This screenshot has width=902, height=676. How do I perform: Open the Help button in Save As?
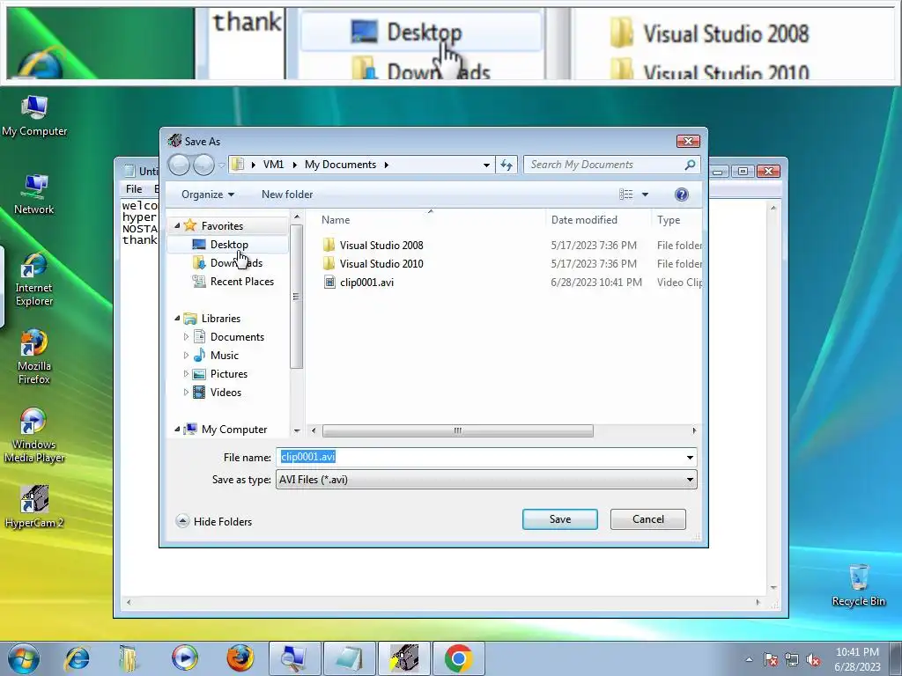point(681,195)
